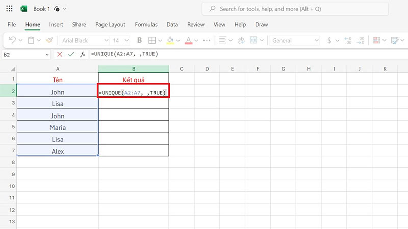Click the Format Painter brush
Image resolution: width=408 pixels, height=229 pixels.
coord(49,40)
